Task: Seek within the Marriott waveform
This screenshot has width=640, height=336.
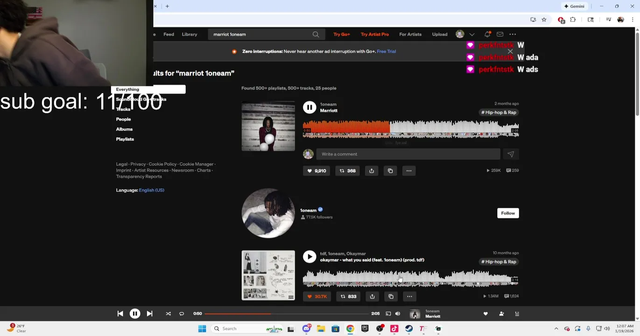Action: coord(411,129)
